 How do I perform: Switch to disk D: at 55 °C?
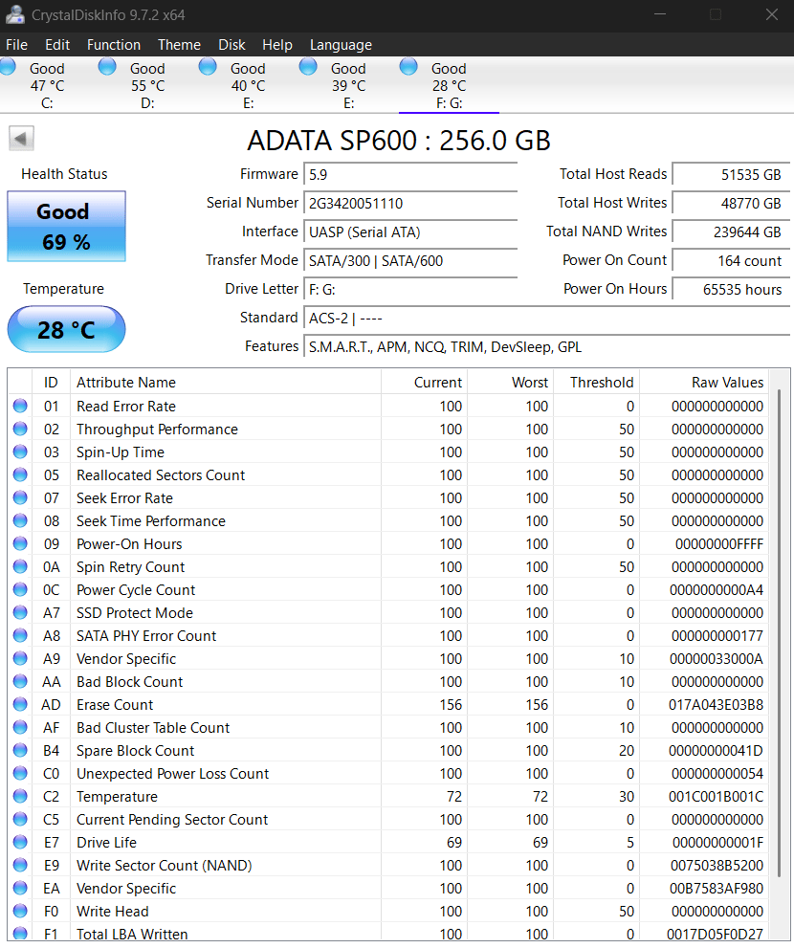pos(147,85)
